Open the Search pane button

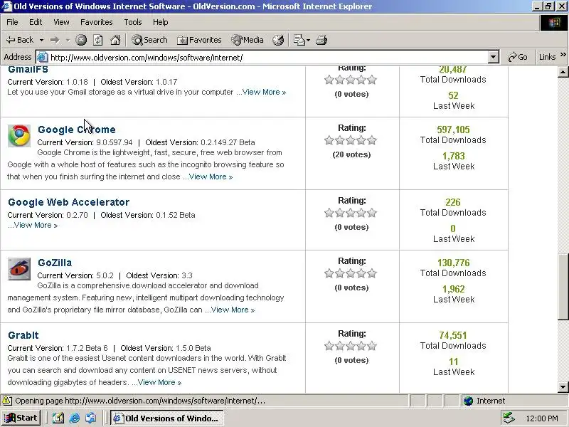point(149,40)
